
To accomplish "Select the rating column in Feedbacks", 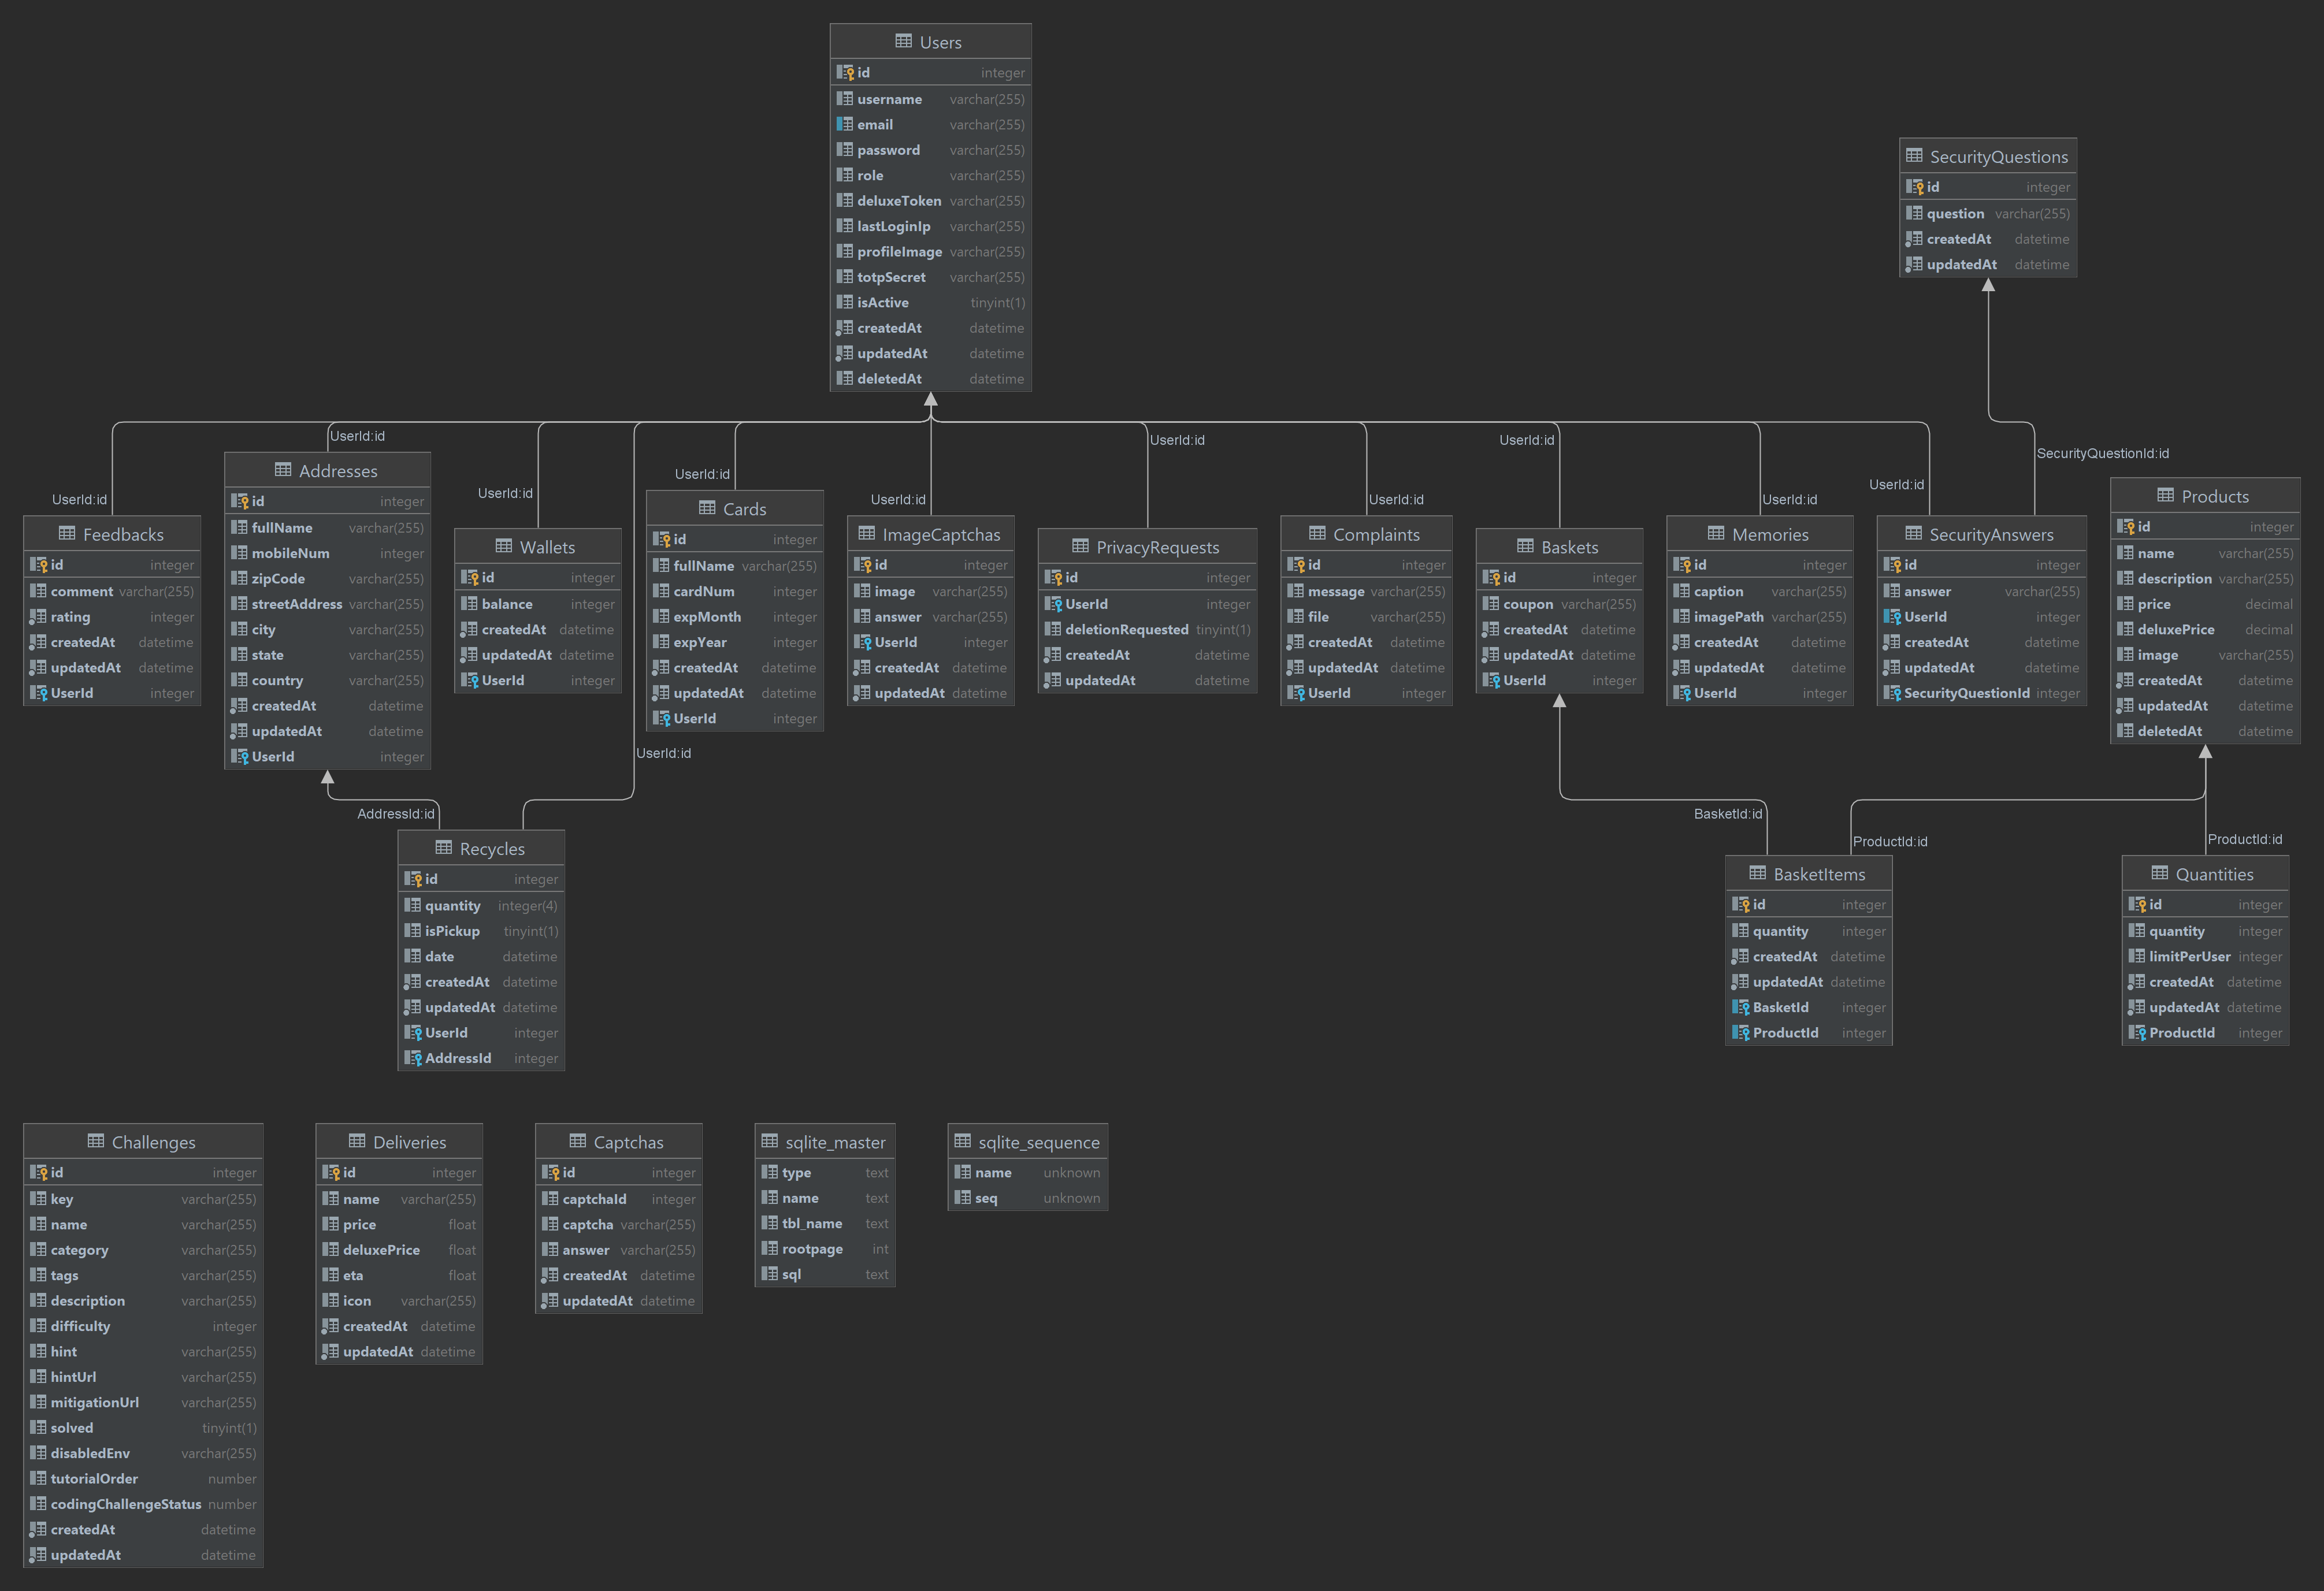I will 112,617.
